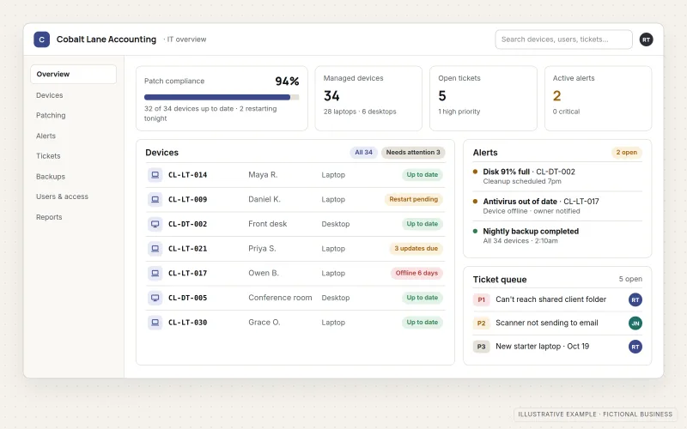Click the Conference room owner cell
Screen dimensions: 687x429
pos(280,298)
